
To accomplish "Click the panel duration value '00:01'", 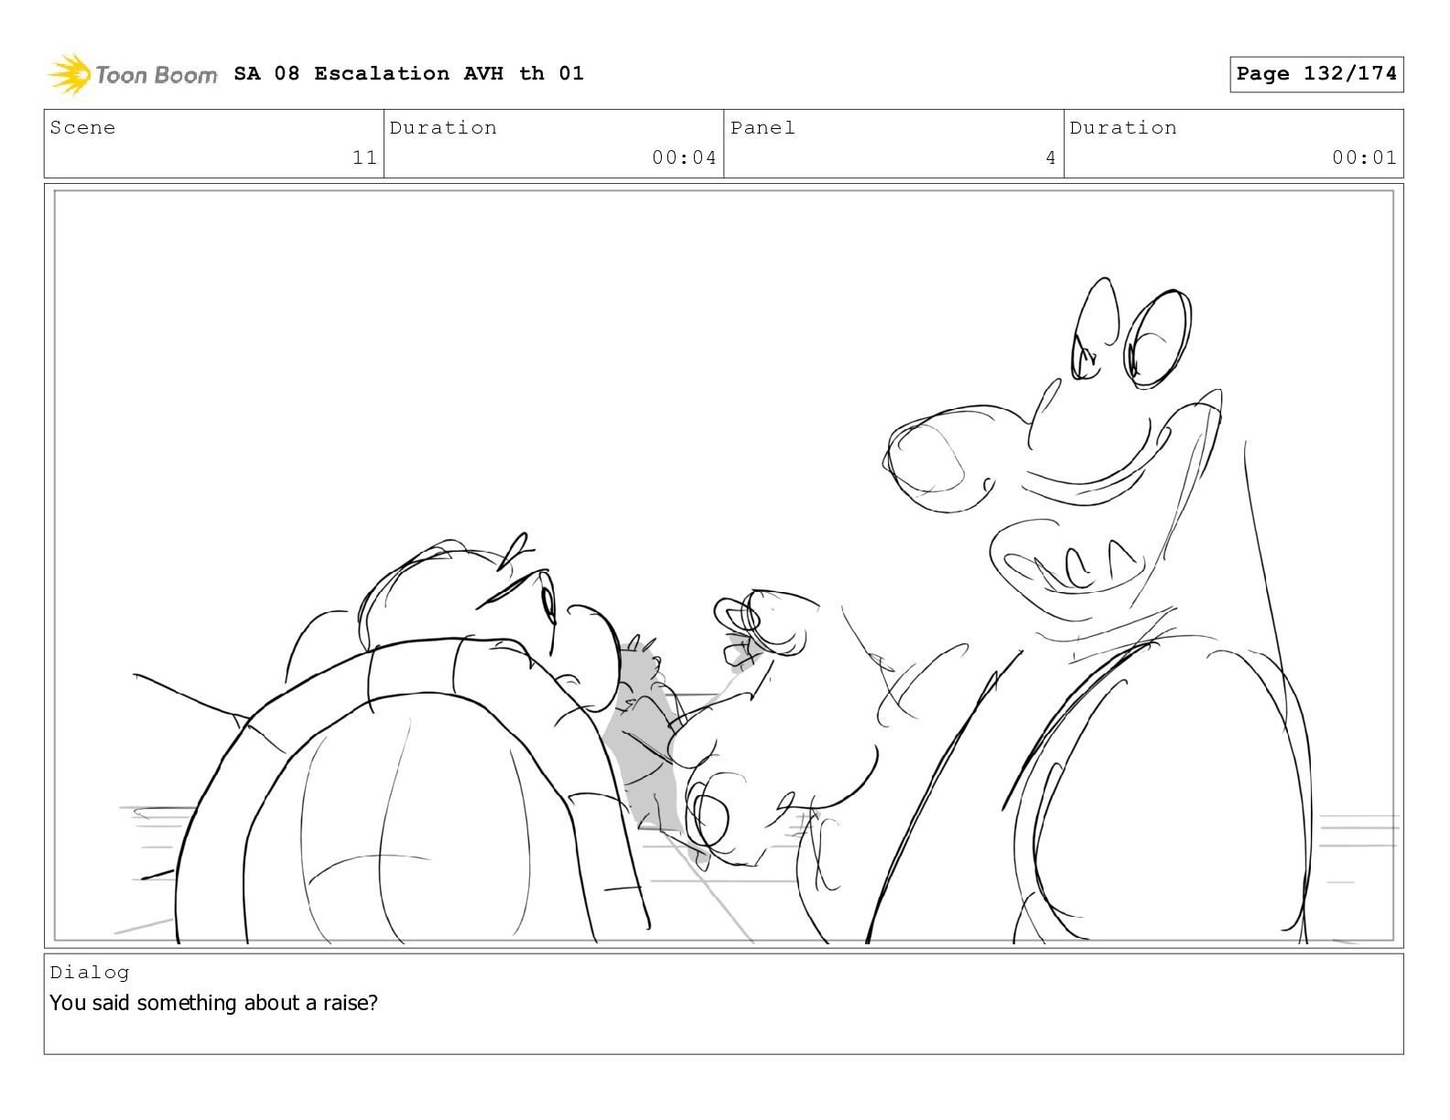I will 1364,157.
